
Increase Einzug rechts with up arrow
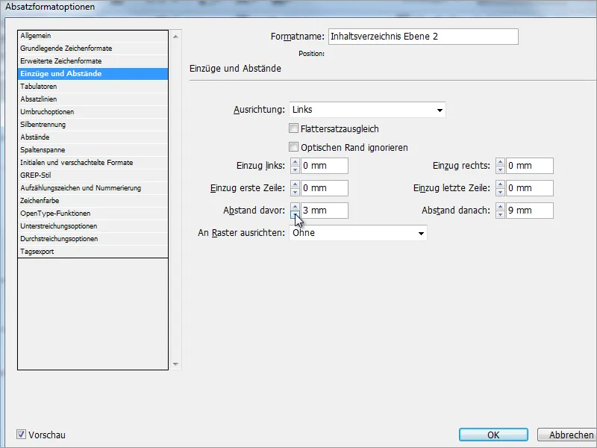pos(500,162)
